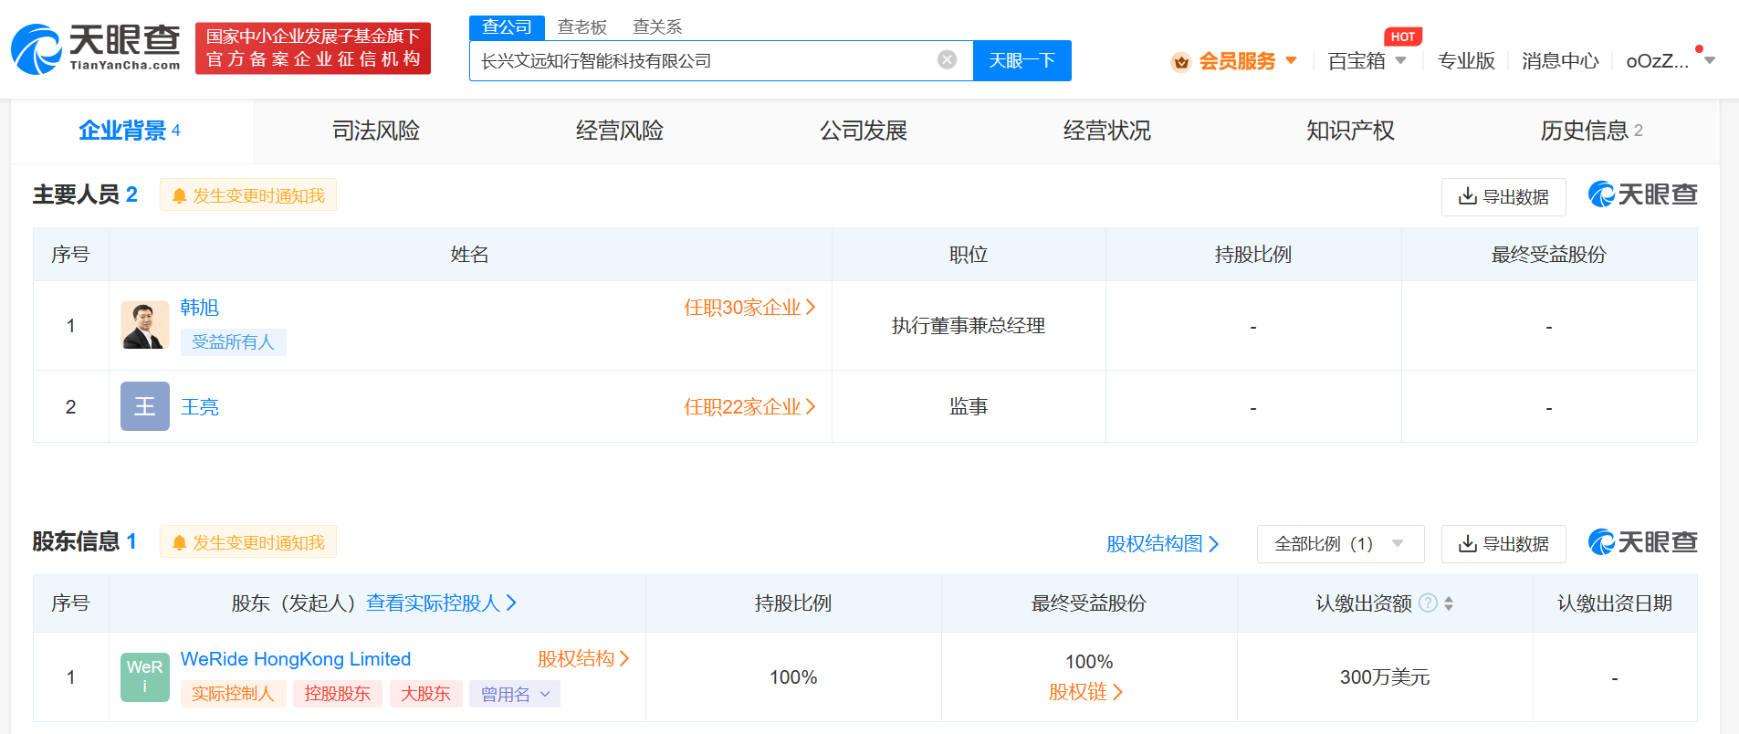Open the WeRide HongKong Limited link

(x=296, y=658)
